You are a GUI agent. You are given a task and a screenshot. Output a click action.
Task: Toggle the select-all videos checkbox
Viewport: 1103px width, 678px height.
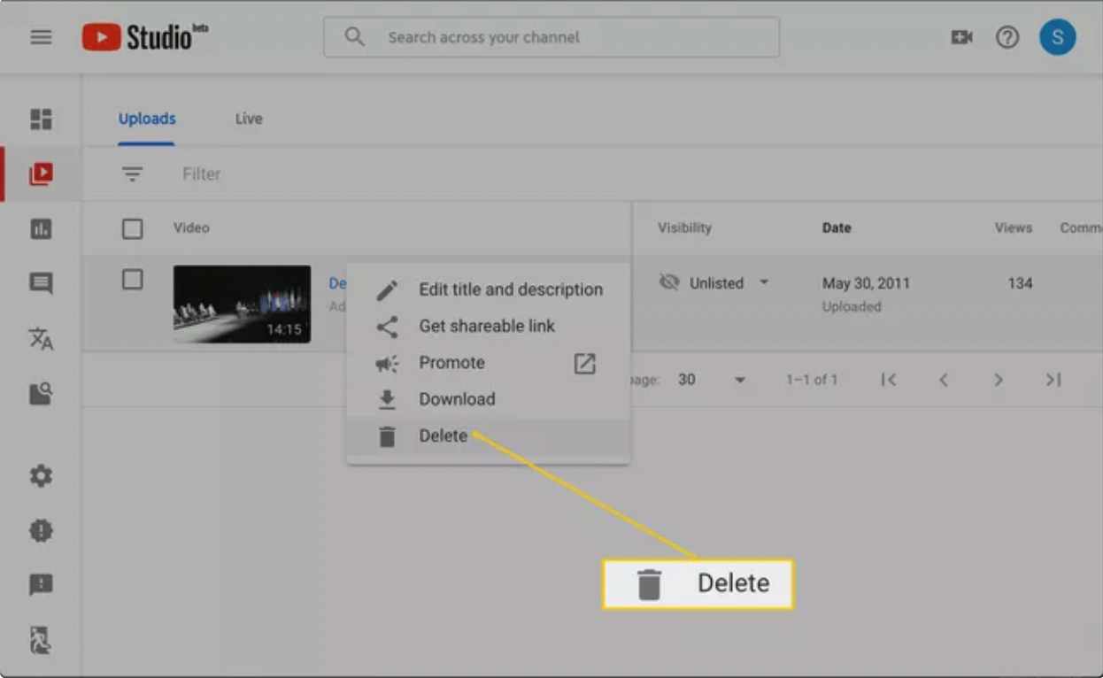[132, 229]
